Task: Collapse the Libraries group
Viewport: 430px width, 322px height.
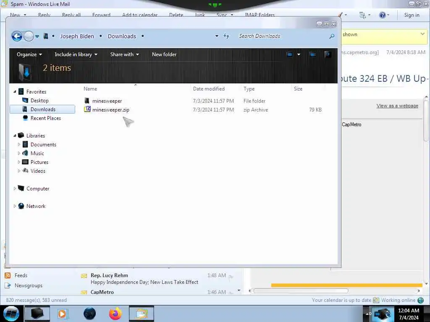Action: 15,135
